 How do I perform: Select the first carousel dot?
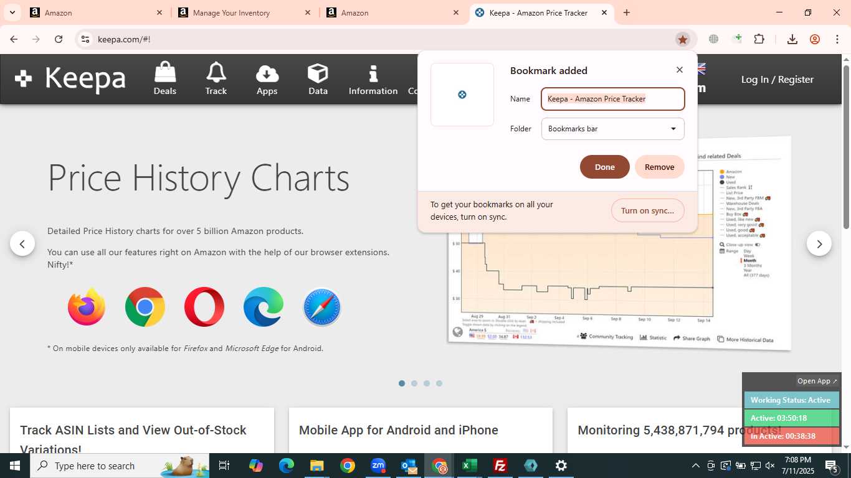402,383
